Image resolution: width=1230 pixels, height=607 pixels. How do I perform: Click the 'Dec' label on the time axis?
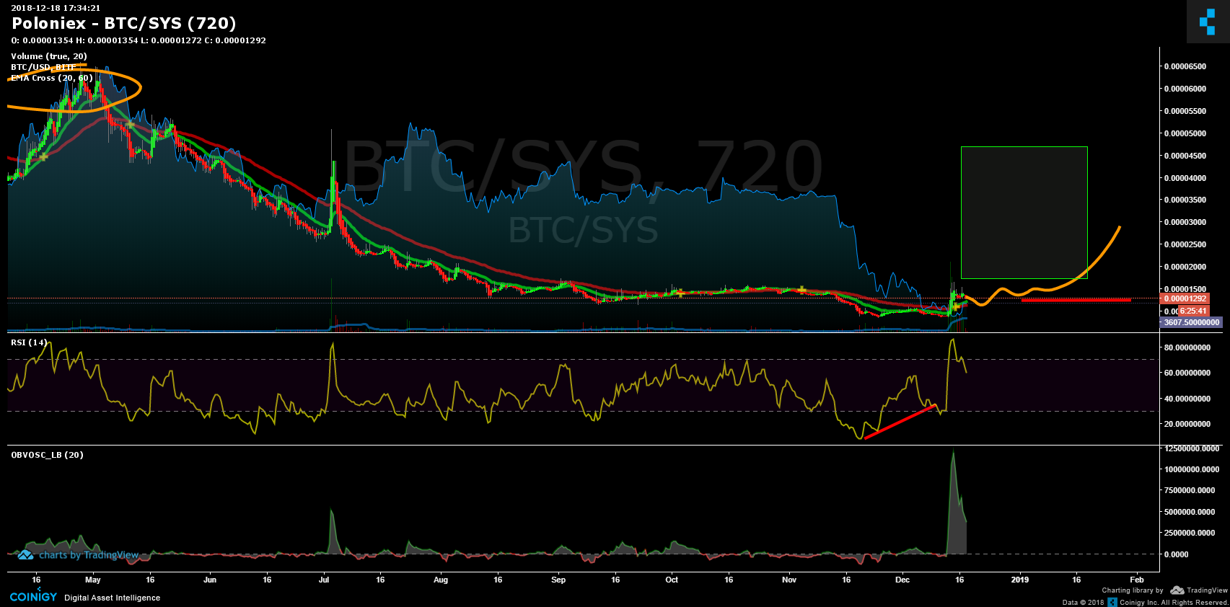point(902,580)
